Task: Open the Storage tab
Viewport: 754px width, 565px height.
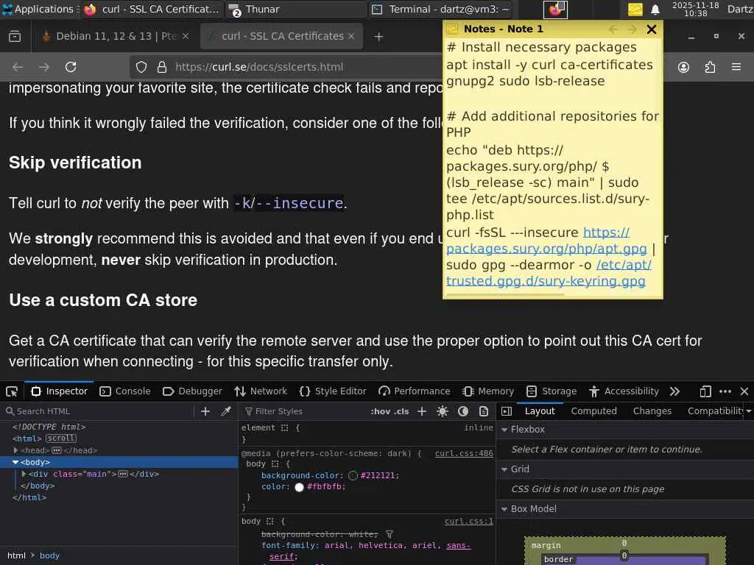Action: 552,391
